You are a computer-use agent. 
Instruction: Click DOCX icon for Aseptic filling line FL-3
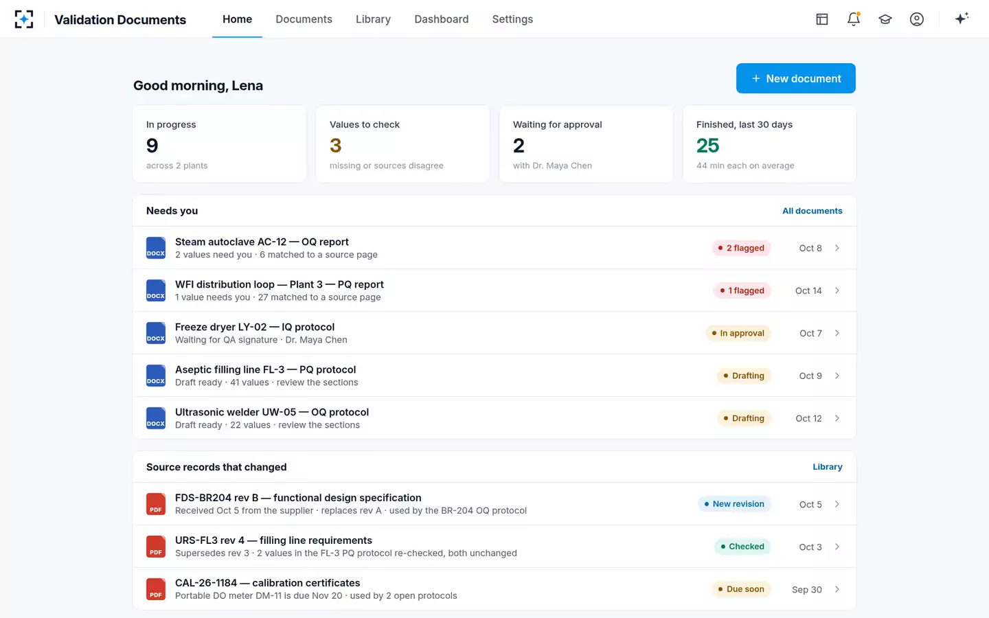156,376
